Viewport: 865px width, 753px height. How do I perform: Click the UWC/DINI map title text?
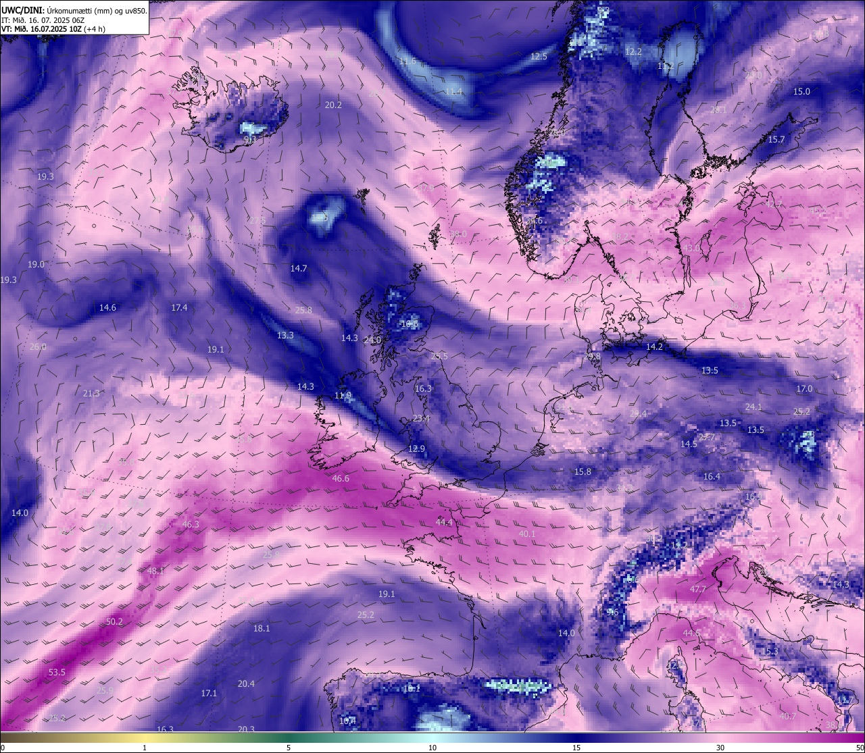tap(74, 11)
